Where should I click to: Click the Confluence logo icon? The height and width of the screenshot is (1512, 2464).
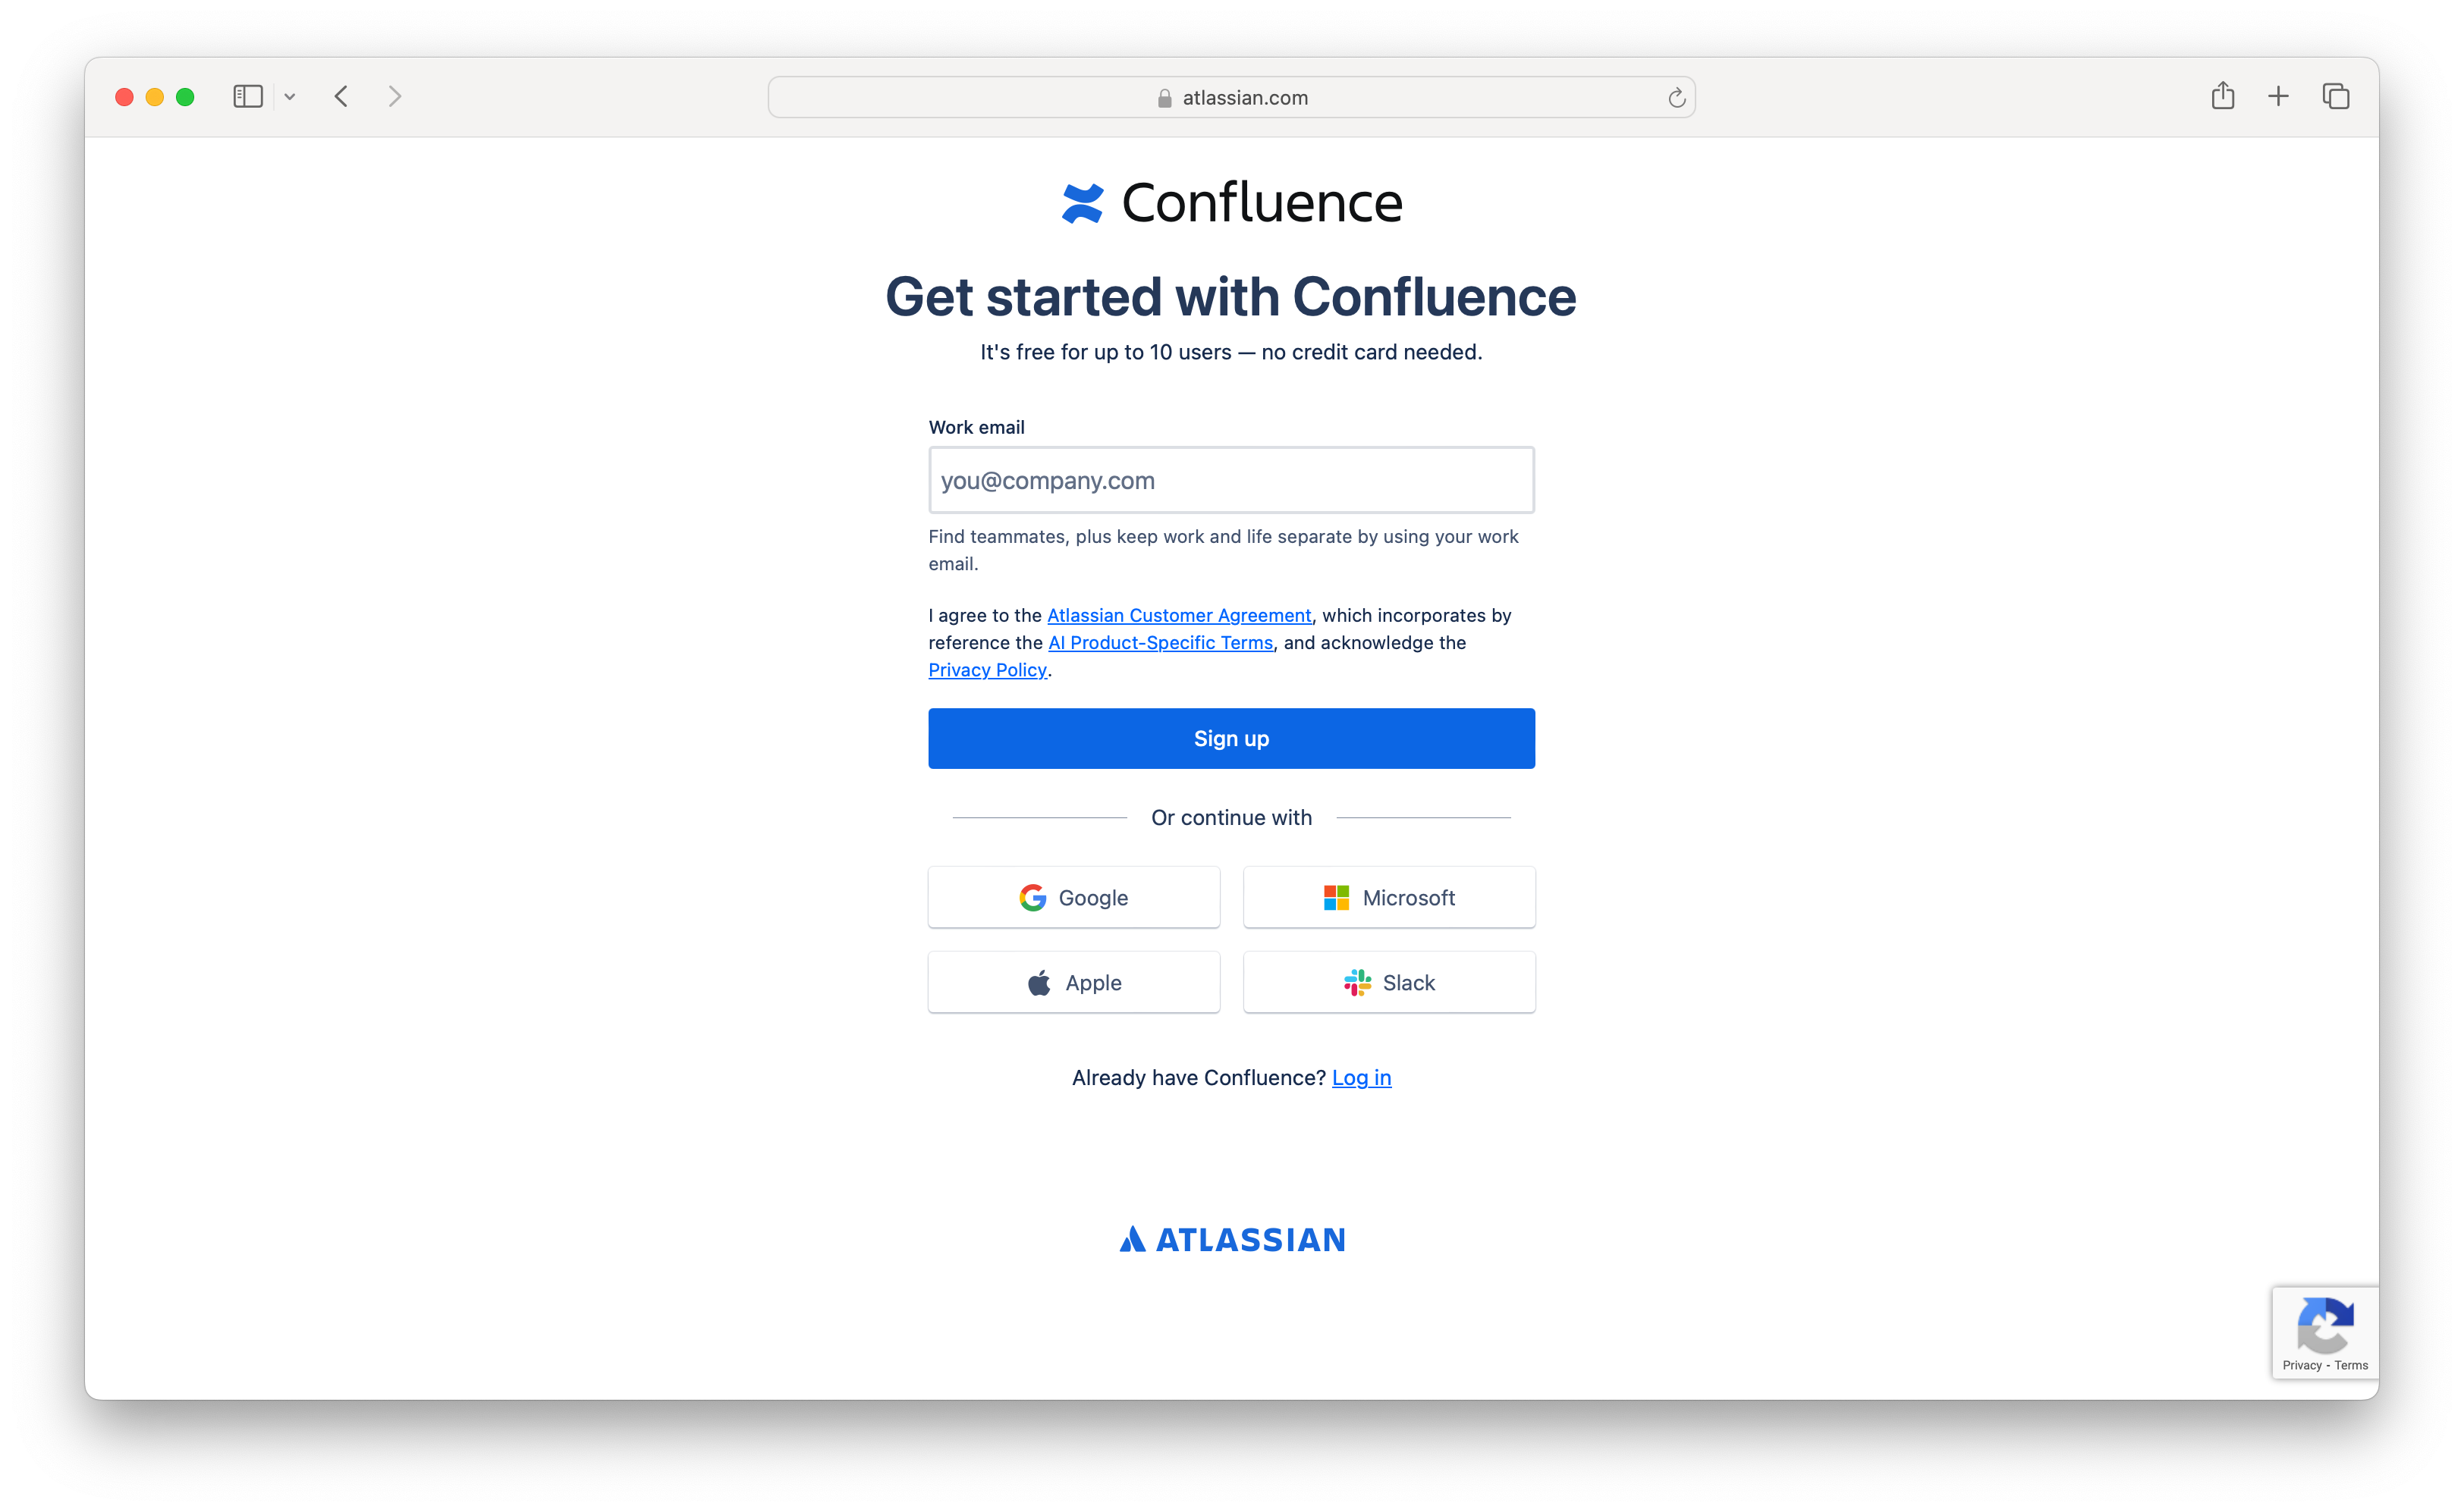click(1080, 202)
